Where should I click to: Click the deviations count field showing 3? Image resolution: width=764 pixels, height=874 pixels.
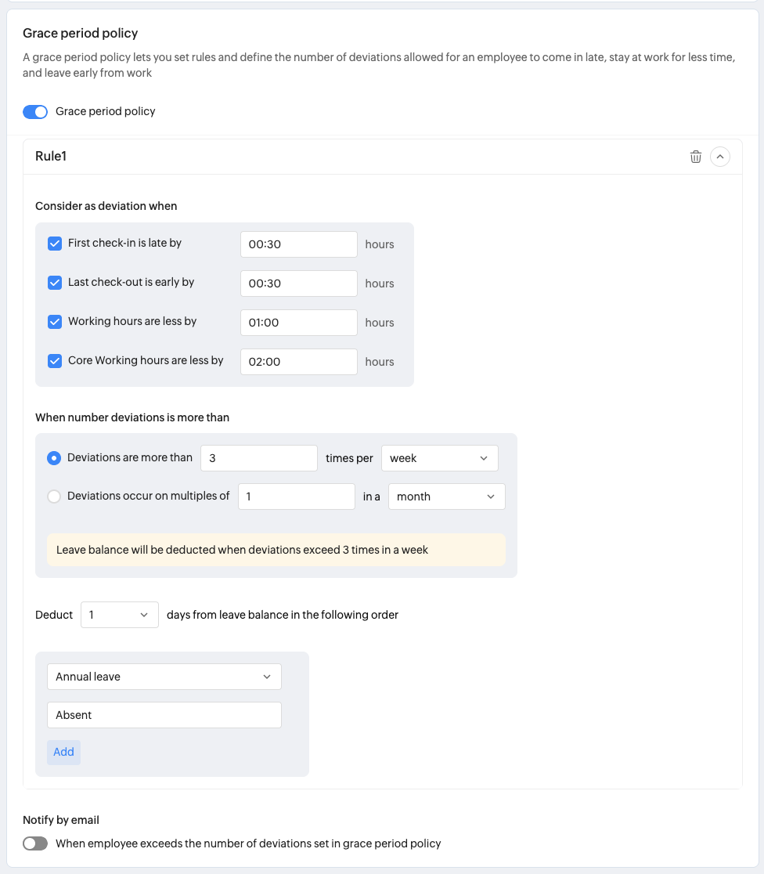[258, 458]
